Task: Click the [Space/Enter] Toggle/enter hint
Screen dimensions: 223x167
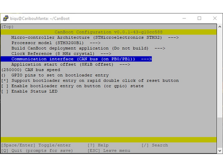Action: (x=36, y=145)
